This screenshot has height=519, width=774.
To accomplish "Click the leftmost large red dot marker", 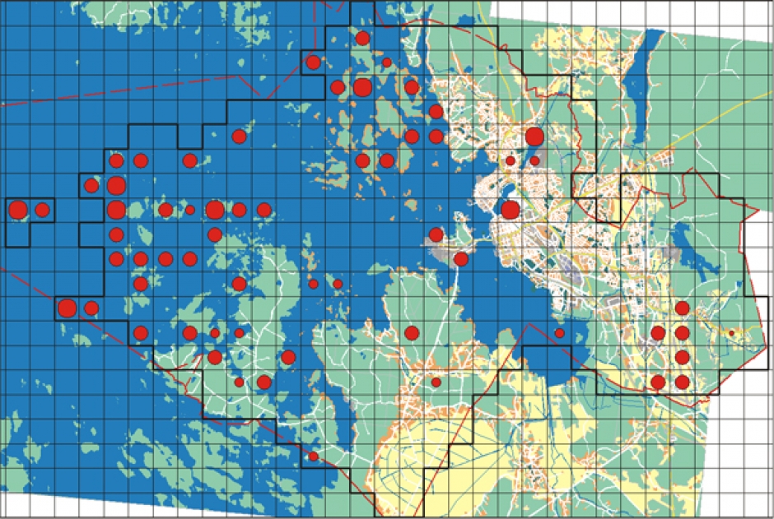I will coord(17,210).
